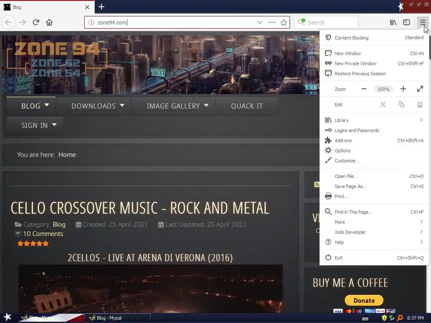This screenshot has width=431, height=323.
Task: Expand the Library submenu
Action: [374, 120]
